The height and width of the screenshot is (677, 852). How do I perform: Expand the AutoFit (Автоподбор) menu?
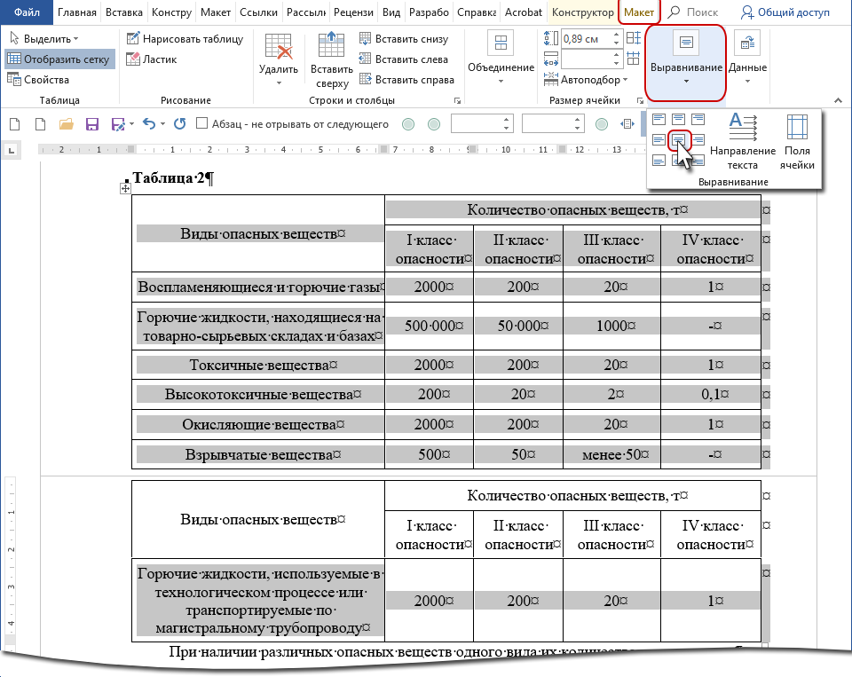tap(595, 80)
